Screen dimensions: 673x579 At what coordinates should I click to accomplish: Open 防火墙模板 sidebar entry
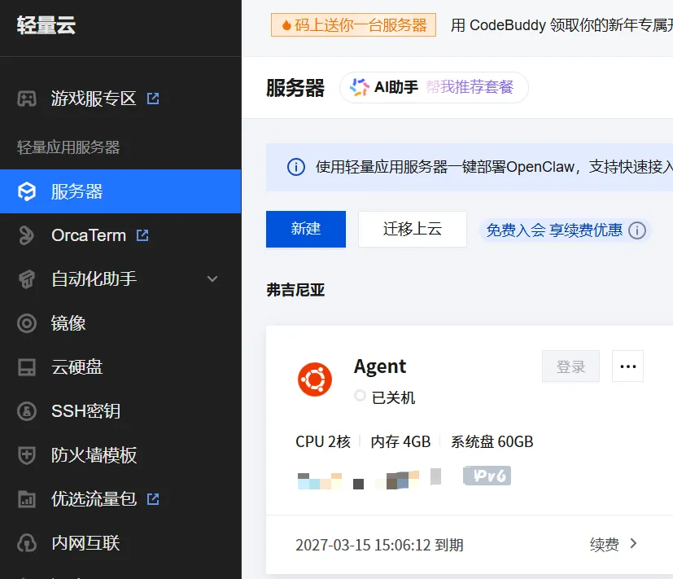[94, 455]
